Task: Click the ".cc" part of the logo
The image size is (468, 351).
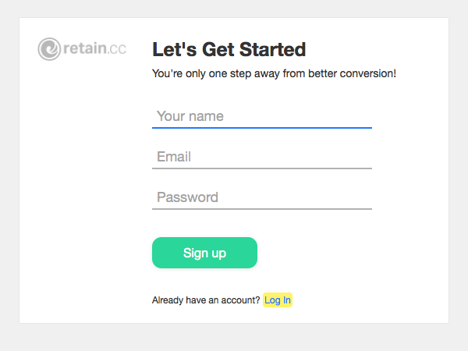Action: [117, 49]
